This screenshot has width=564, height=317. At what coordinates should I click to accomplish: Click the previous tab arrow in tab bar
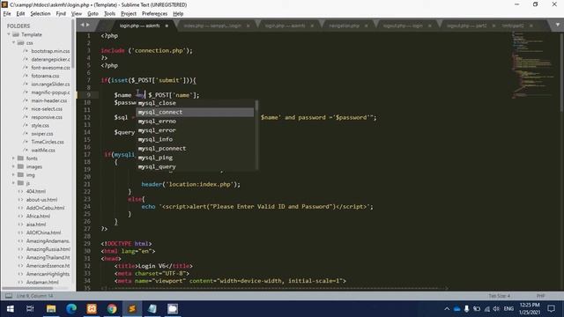(x=82, y=25)
